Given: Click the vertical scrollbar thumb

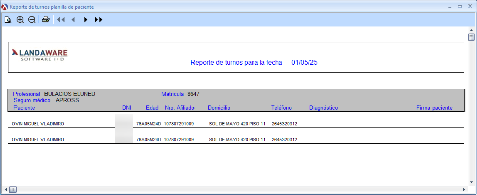Looking at the screenshot, I should coord(471,37).
